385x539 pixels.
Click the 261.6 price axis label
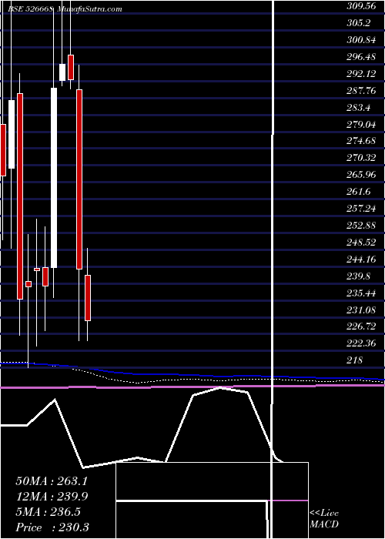pos(359,192)
